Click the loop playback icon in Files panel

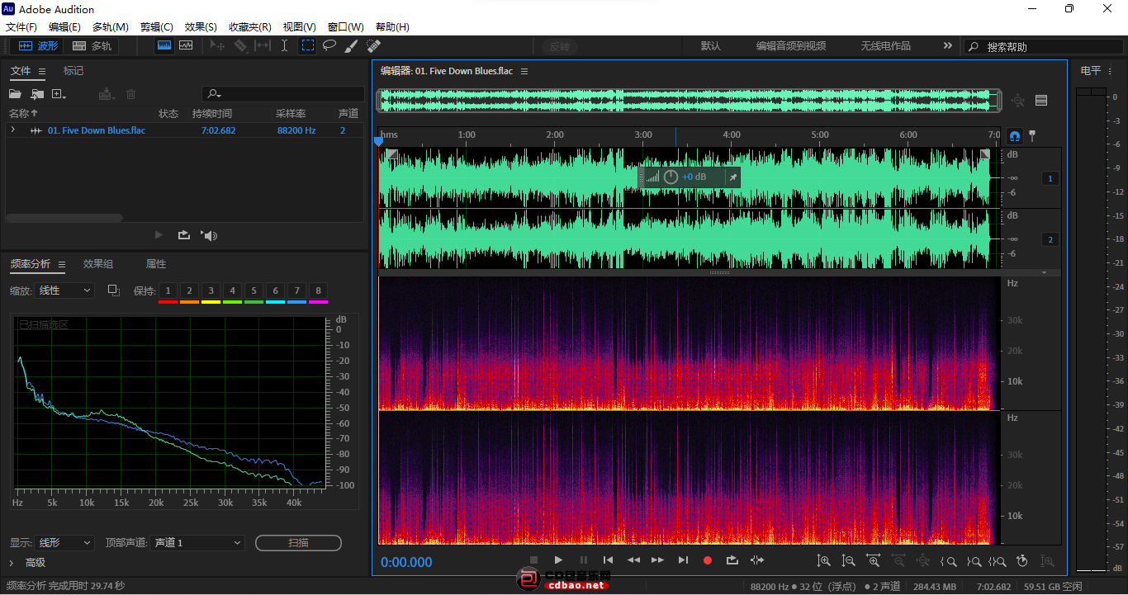(x=183, y=235)
